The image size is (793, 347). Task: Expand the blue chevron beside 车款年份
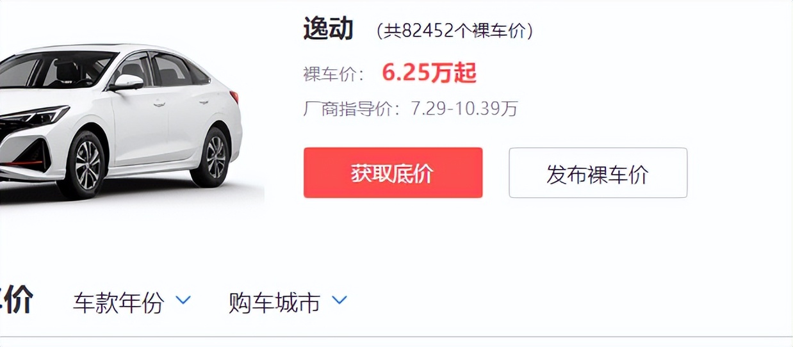click(183, 300)
